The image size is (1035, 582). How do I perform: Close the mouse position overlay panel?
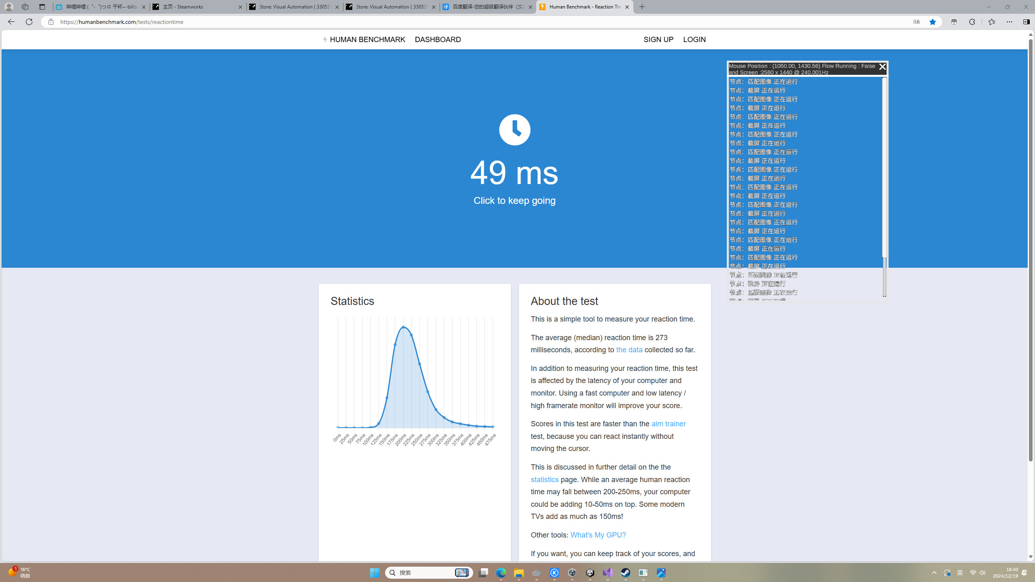882,67
